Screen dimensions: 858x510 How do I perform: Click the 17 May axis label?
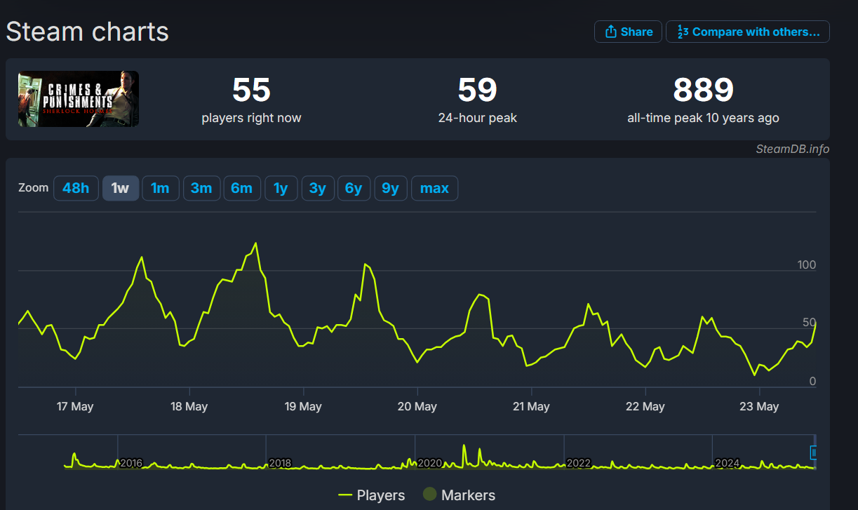click(x=75, y=407)
